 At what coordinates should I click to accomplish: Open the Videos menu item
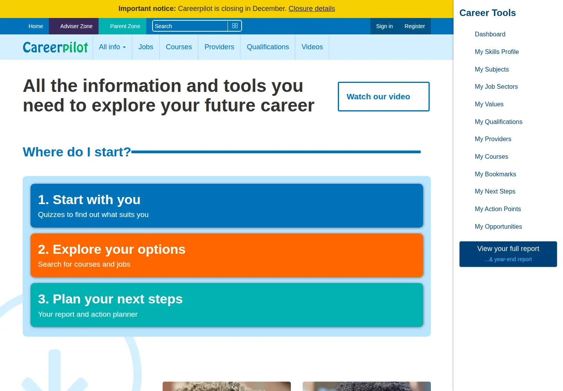click(x=312, y=47)
